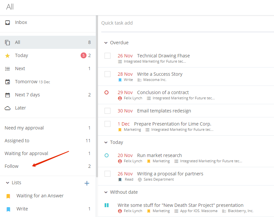Click the Tomorrow calendar icon
The image size is (274, 217).
click(8, 82)
